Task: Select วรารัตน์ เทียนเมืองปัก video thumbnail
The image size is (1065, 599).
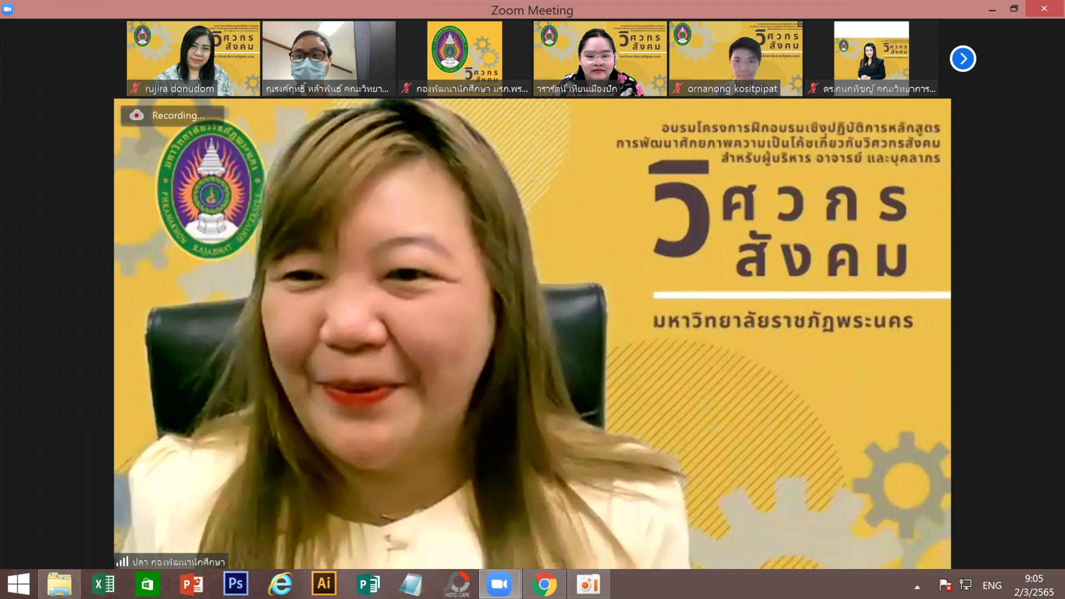Action: [600, 59]
